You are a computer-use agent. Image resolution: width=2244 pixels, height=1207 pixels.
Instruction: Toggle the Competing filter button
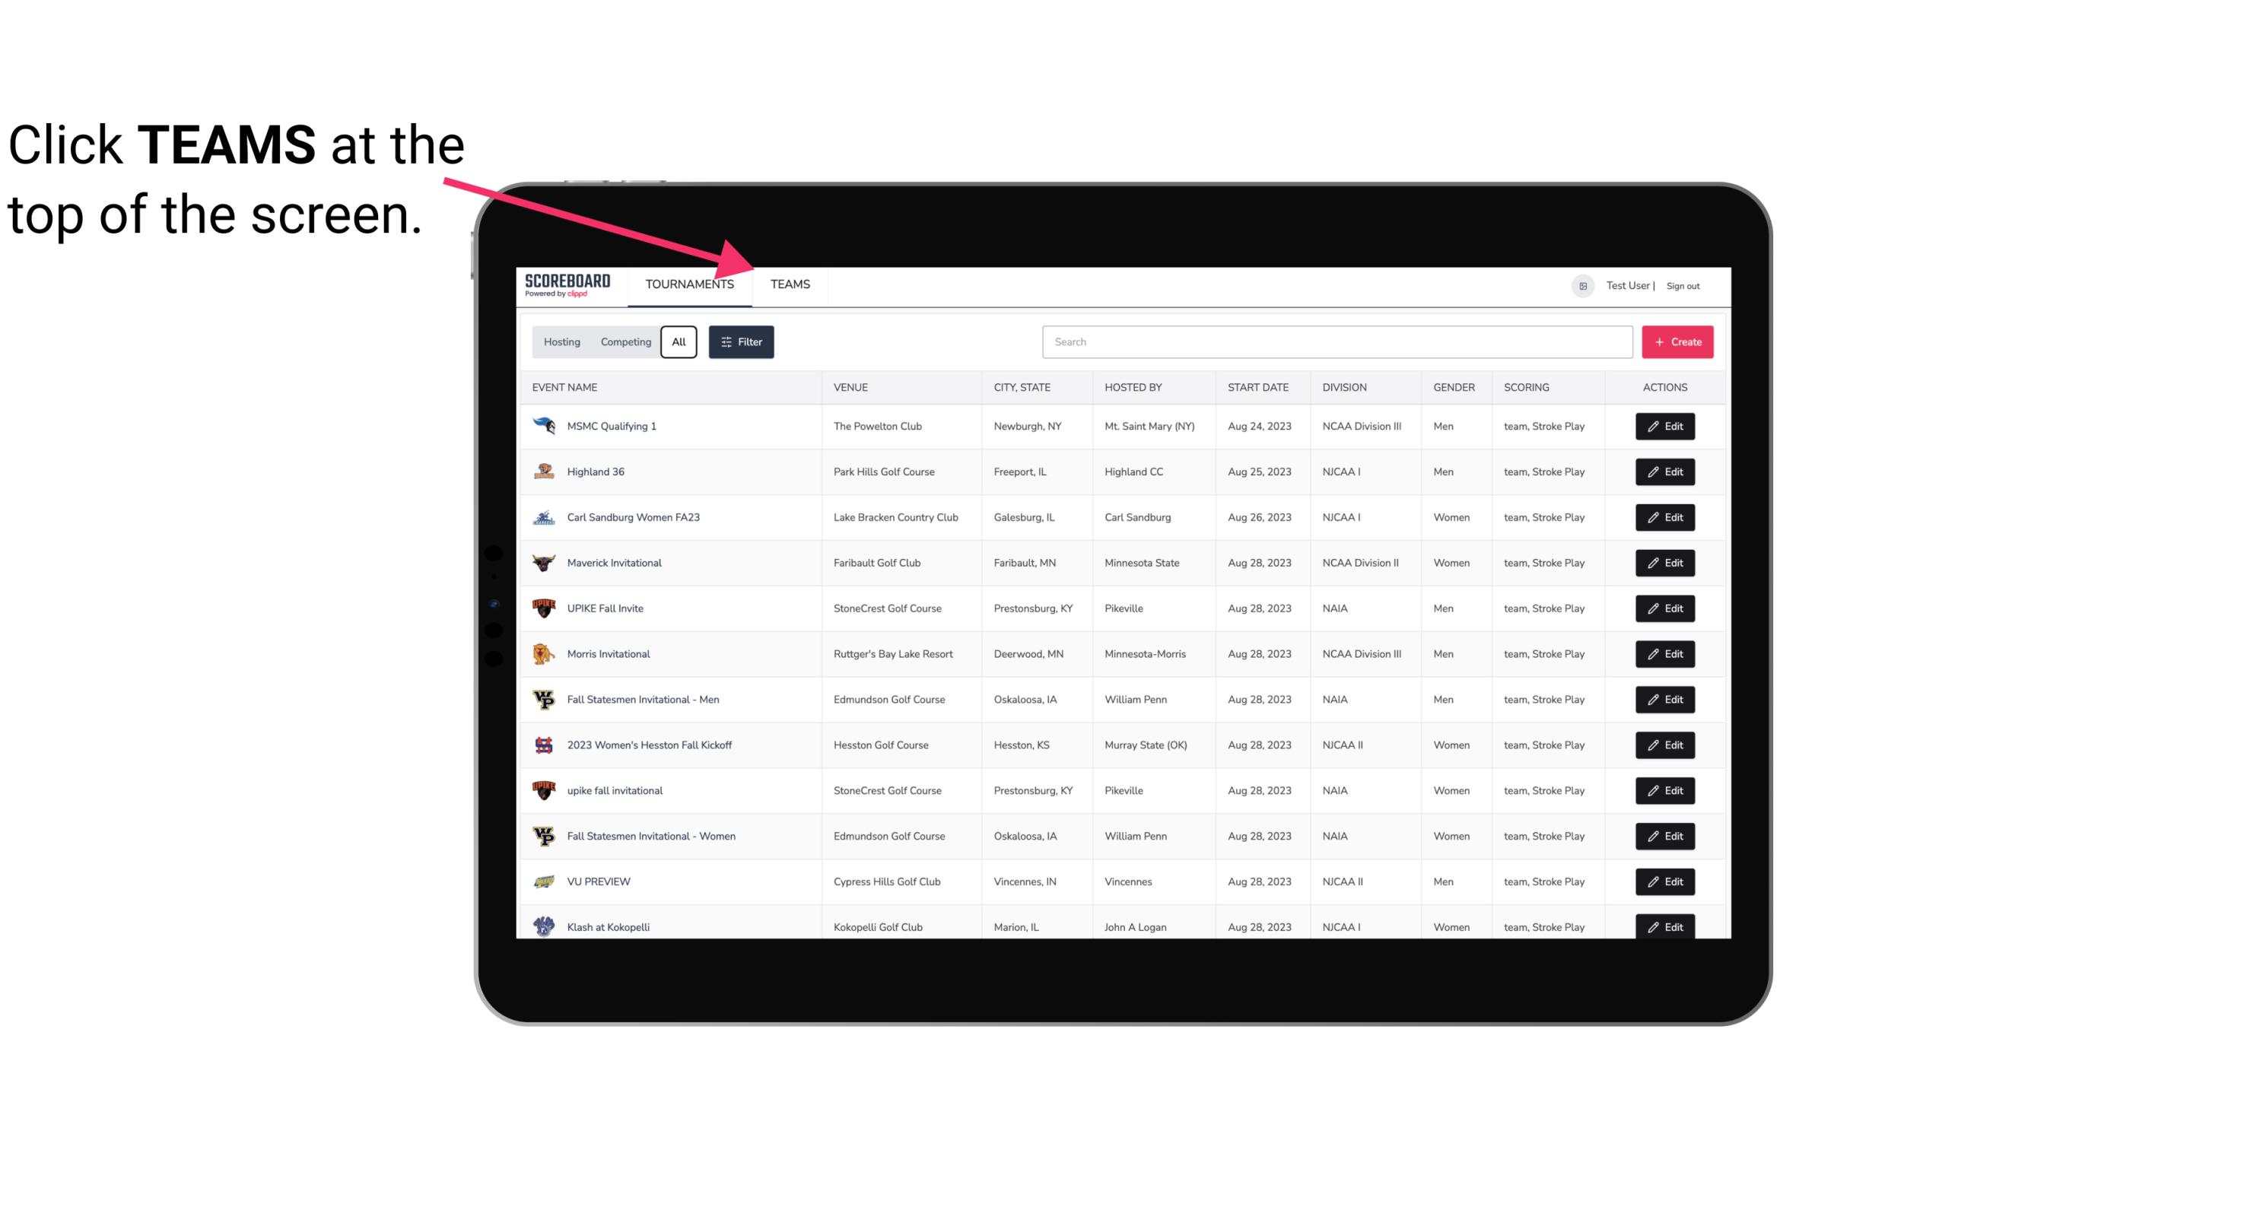[x=623, y=342]
